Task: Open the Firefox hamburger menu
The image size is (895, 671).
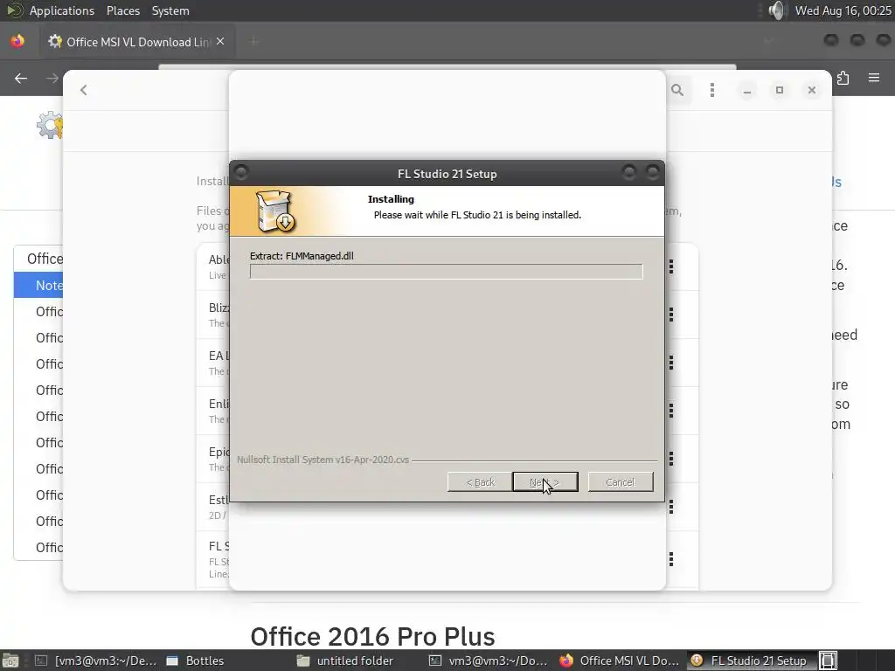Action: pos(874,78)
